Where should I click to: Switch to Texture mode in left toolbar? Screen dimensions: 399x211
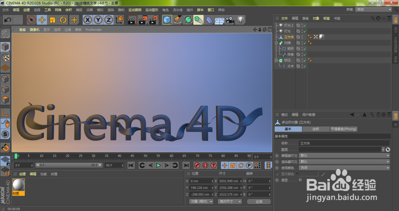click(x=5, y=57)
